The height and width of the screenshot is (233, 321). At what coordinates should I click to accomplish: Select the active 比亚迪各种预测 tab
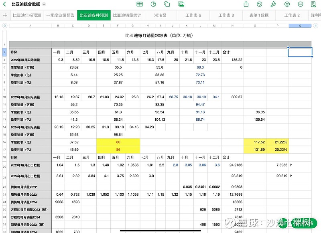coord(94,15)
